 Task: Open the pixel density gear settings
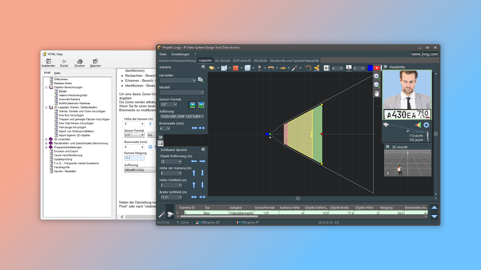(x=426, y=125)
